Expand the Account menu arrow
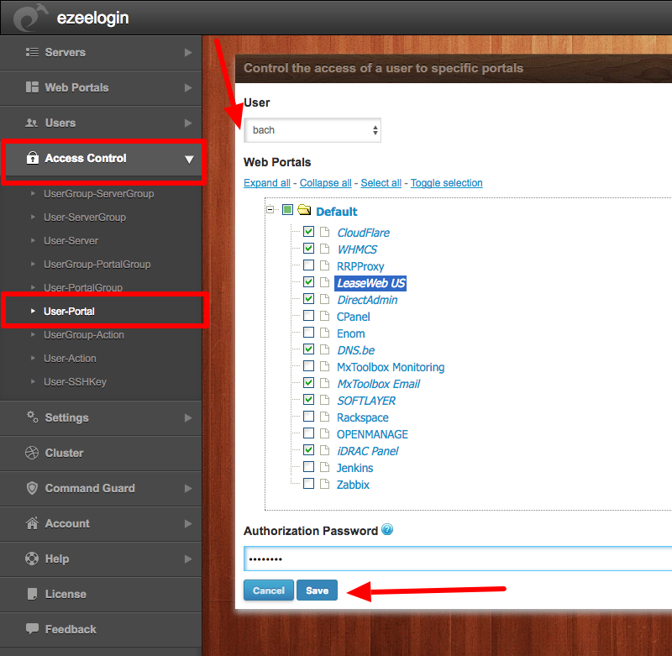Screen dimensions: 672x656 pos(188,523)
